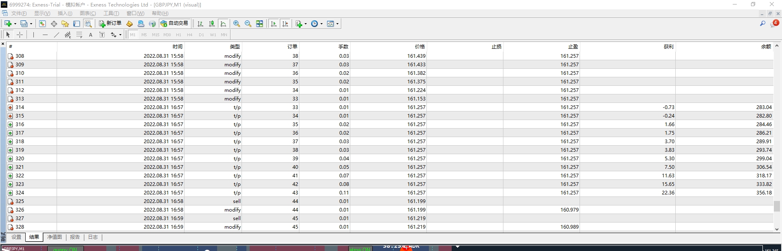
Task: Select the Trendline tool
Action: pyautogui.click(x=56, y=35)
